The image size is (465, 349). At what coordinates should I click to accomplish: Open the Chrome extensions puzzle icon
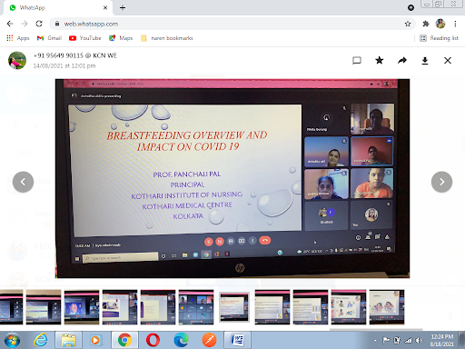click(x=426, y=24)
